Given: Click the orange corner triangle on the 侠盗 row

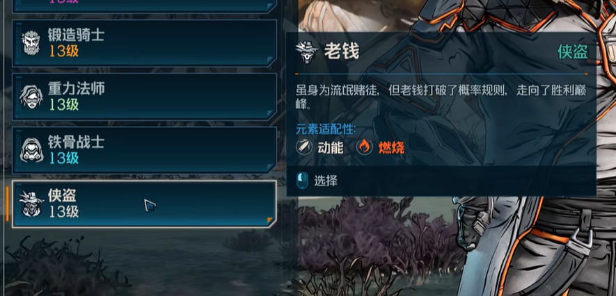Looking at the screenshot, I should (270, 221).
